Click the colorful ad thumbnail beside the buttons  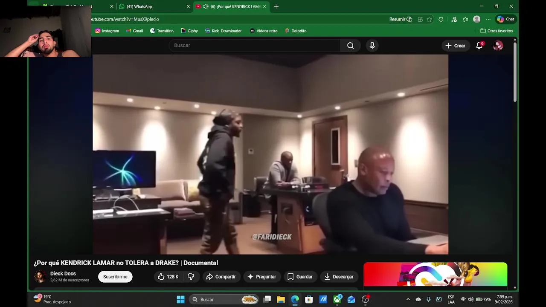[x=435, y=274]
